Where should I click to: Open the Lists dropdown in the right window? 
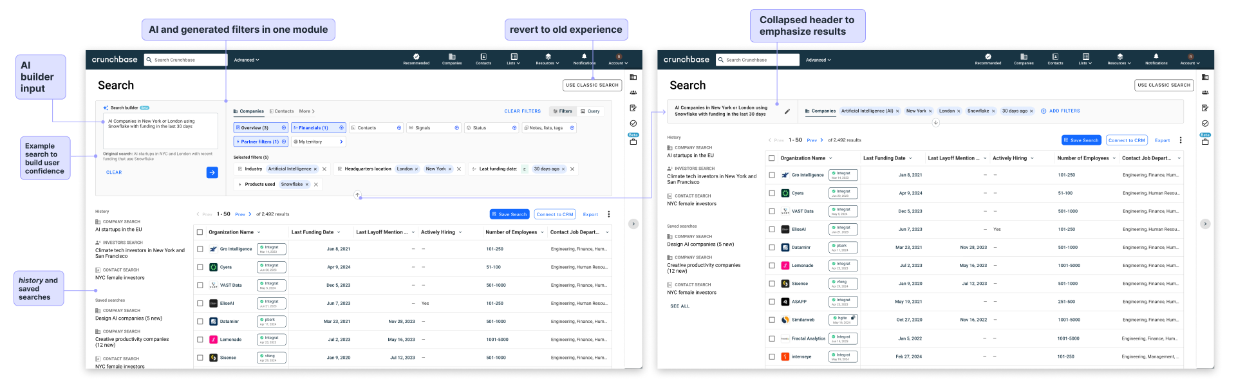[x=1085, y=59]
